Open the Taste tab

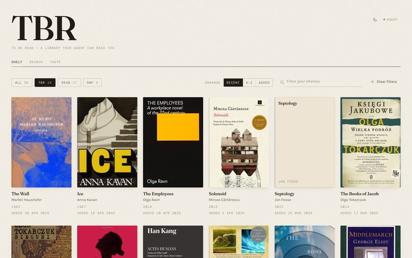coord(55,62)
